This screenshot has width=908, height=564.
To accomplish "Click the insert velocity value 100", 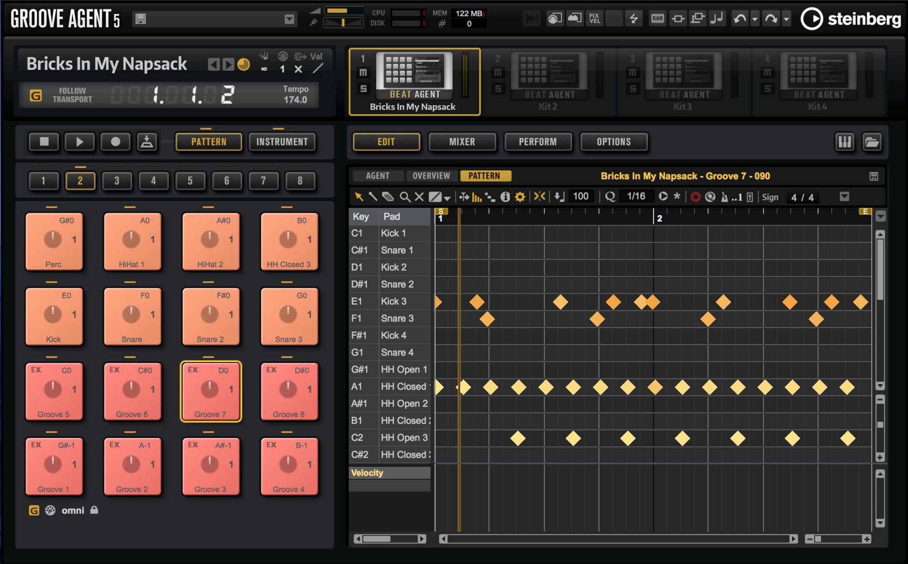I will 581,196.
